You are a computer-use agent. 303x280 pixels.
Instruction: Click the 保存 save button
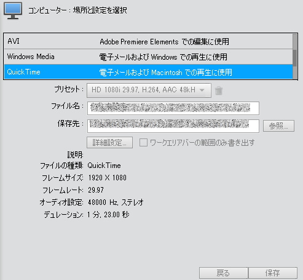tap(273, 273)
